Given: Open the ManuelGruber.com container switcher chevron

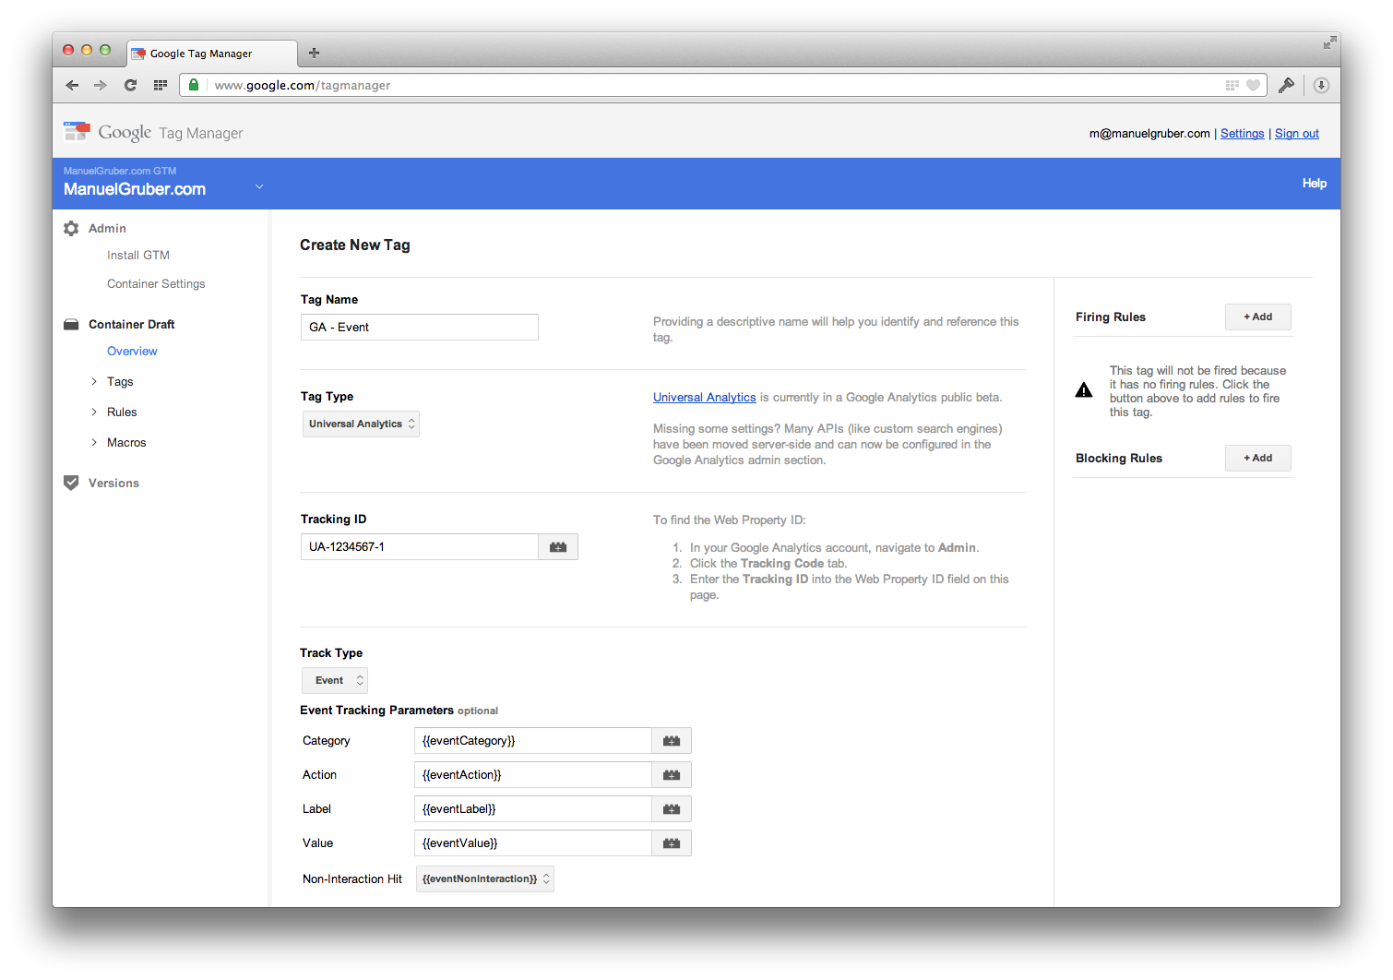Looking at the screenshot, I should point(259,186).
